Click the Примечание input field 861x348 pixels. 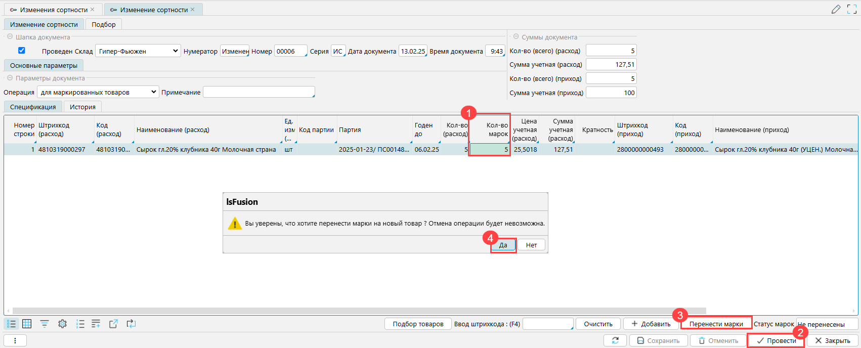[259, 92]
